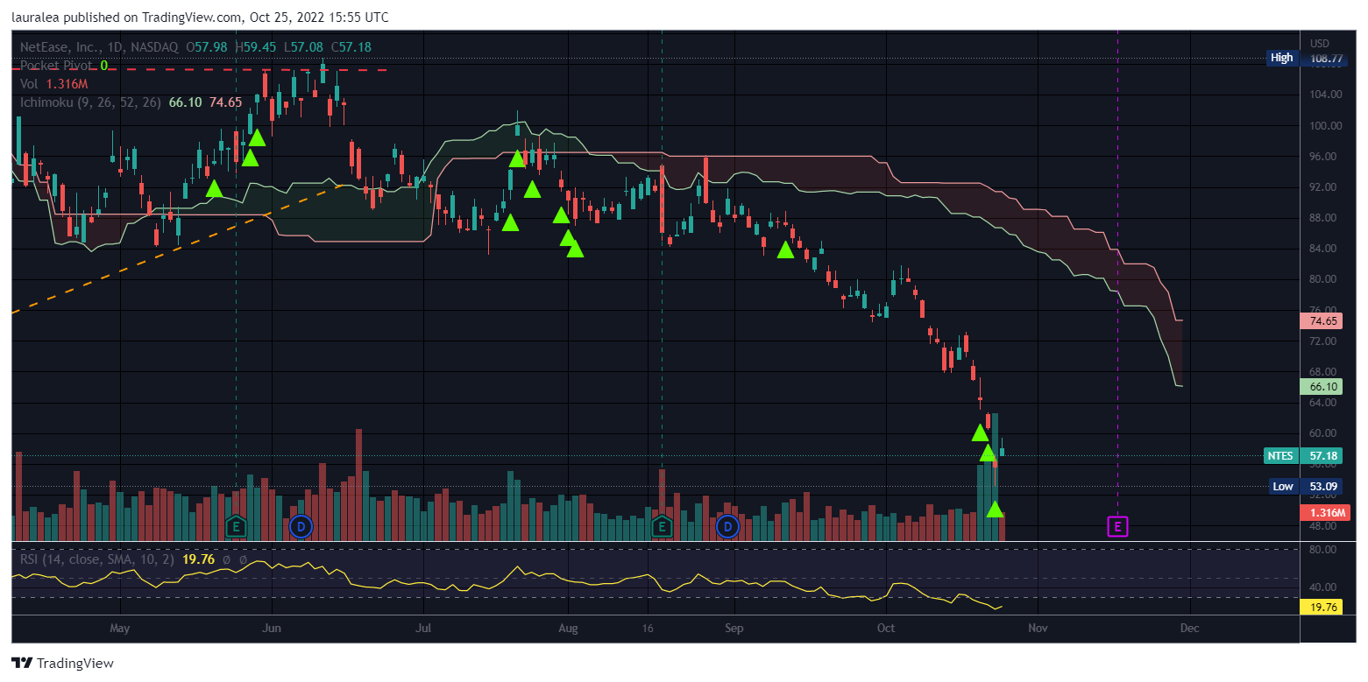1368x682 pixels.
Task: Click the 80.00 RSI axis value
Action: [x=1325, y=550]
